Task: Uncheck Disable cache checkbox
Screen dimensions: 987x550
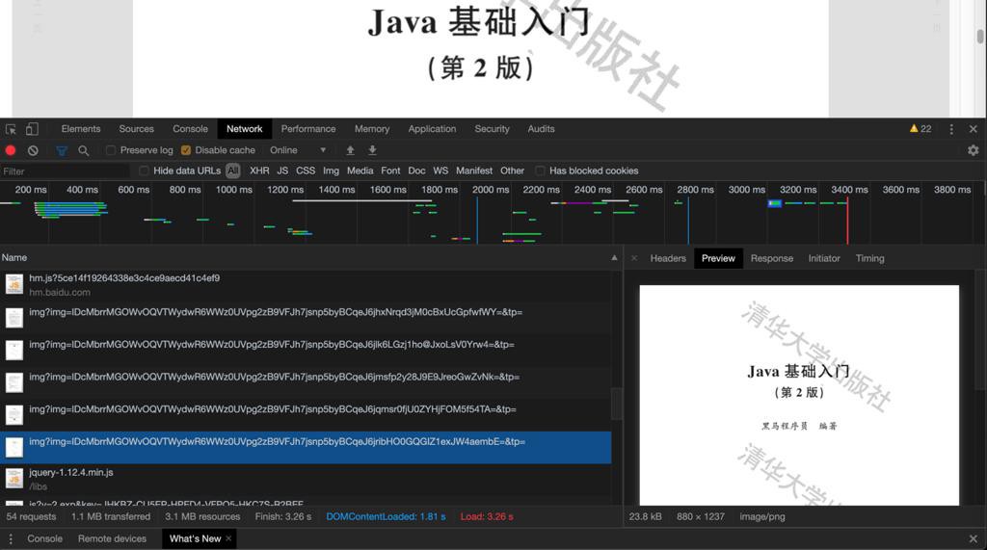Action: coord(186,150)
